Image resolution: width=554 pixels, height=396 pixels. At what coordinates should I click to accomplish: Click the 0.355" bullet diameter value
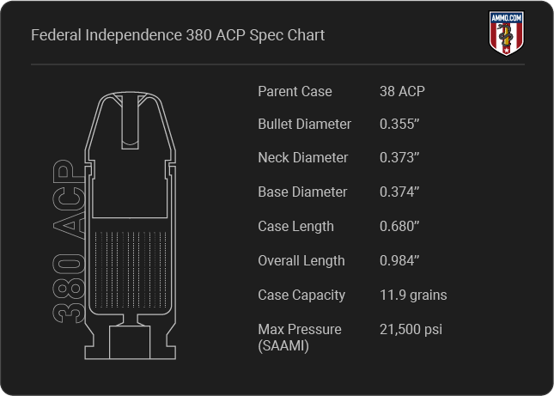(x=399, y=124)
